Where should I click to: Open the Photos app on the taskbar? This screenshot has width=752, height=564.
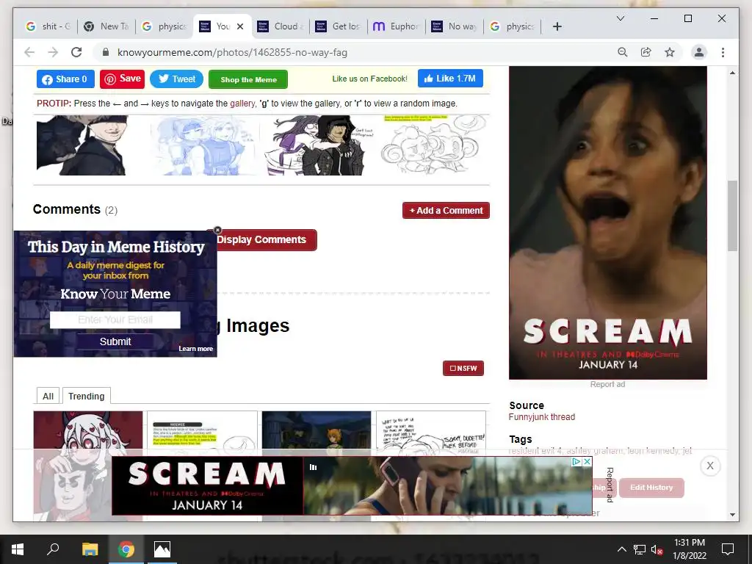162,549
